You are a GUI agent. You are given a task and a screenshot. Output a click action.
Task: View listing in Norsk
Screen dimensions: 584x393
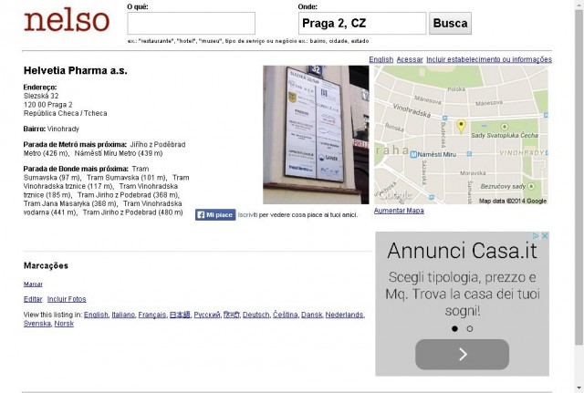click(64, 324)
